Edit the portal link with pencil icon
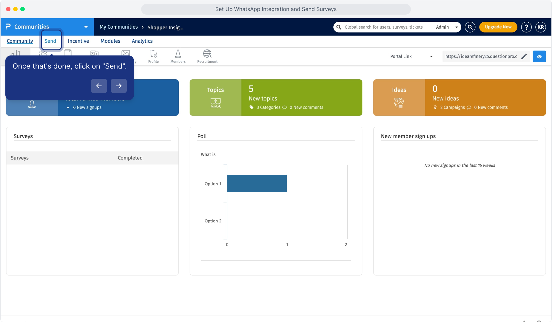 tap(524, 56)
